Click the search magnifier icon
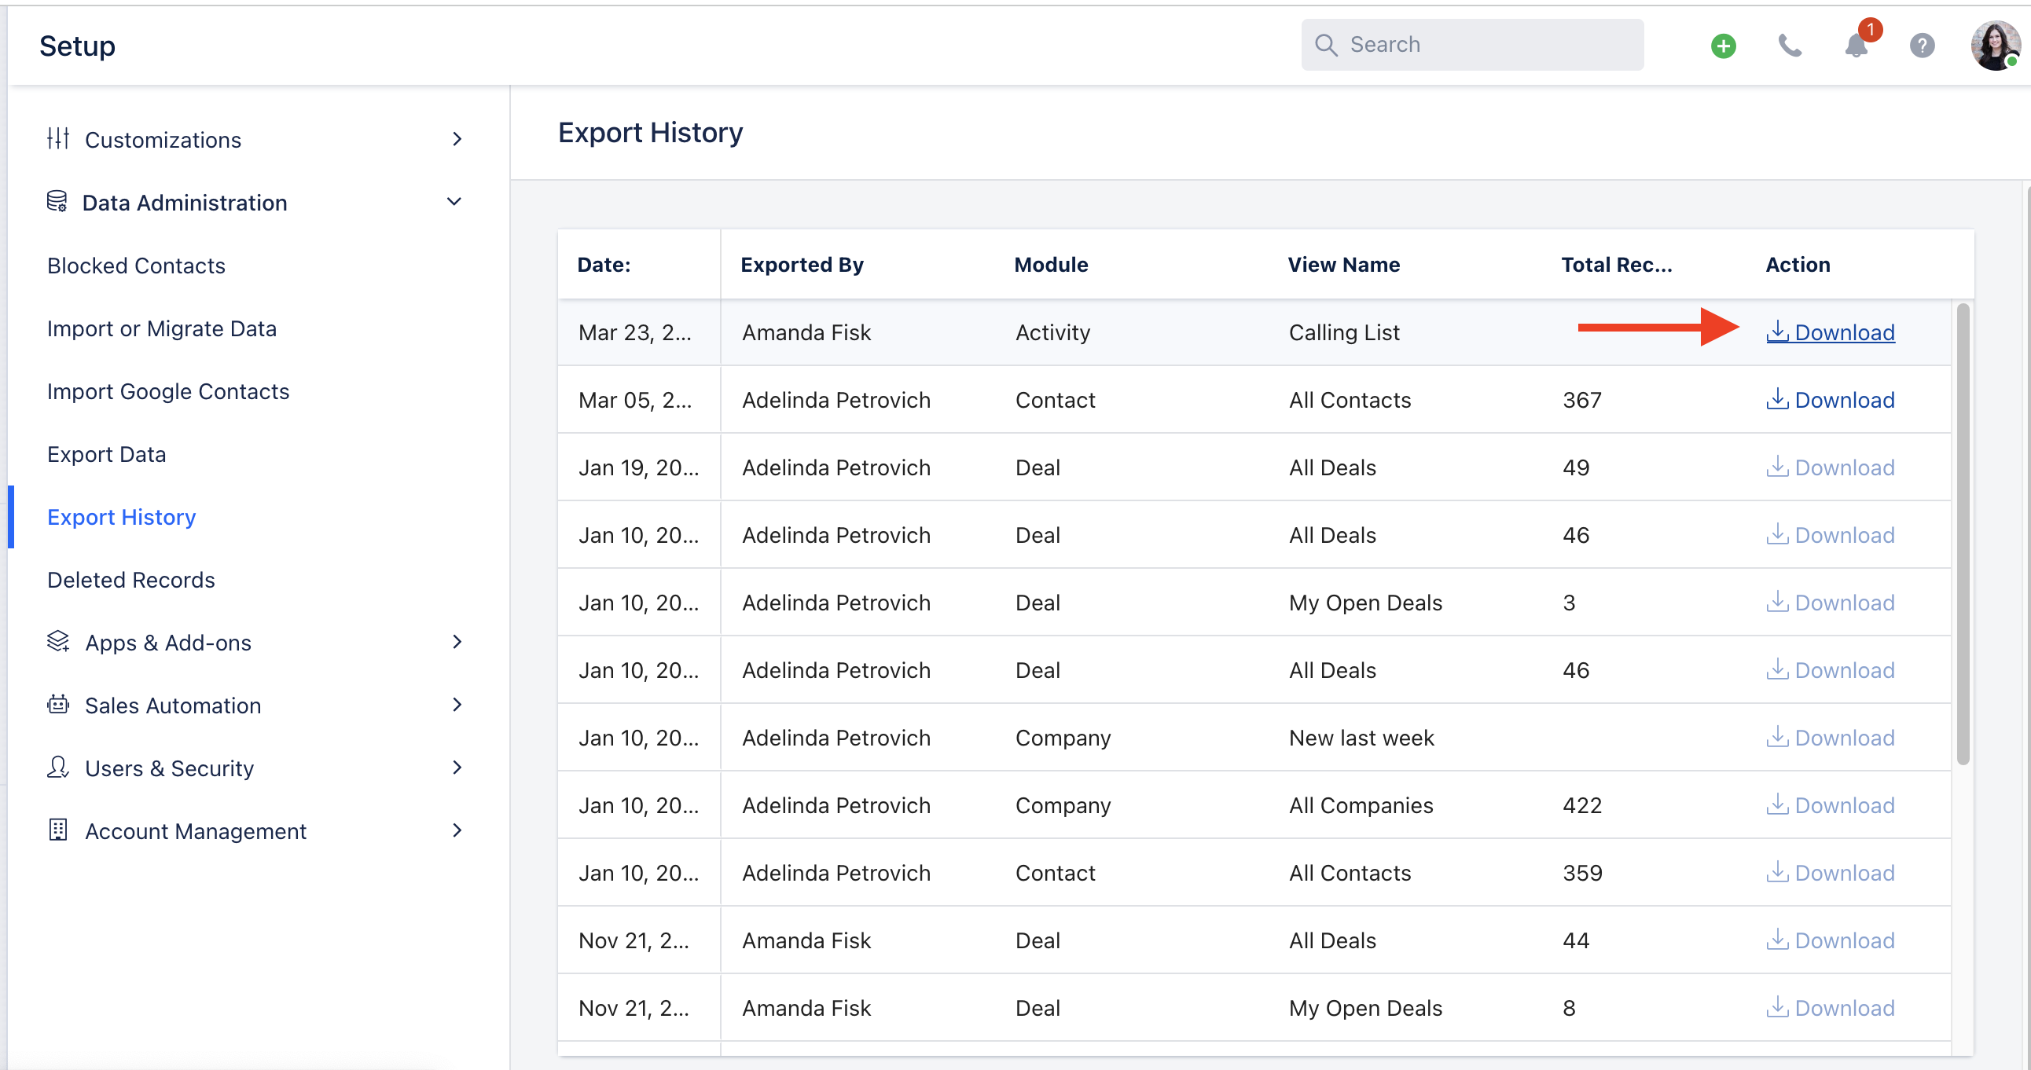Screen dimensions: 2031x1070 click(x=1326, y=45)
